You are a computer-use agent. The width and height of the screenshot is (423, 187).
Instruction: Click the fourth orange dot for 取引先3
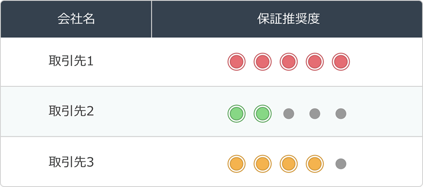(315, 163)
